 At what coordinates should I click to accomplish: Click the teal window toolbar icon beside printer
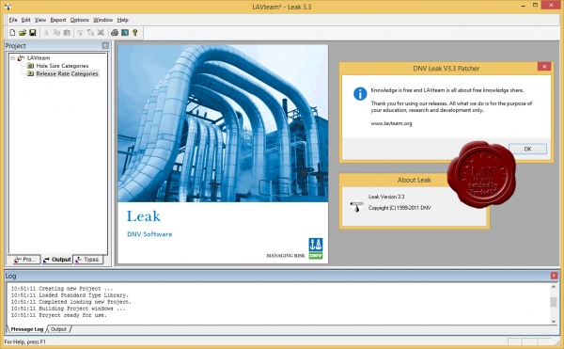point(125,33)
